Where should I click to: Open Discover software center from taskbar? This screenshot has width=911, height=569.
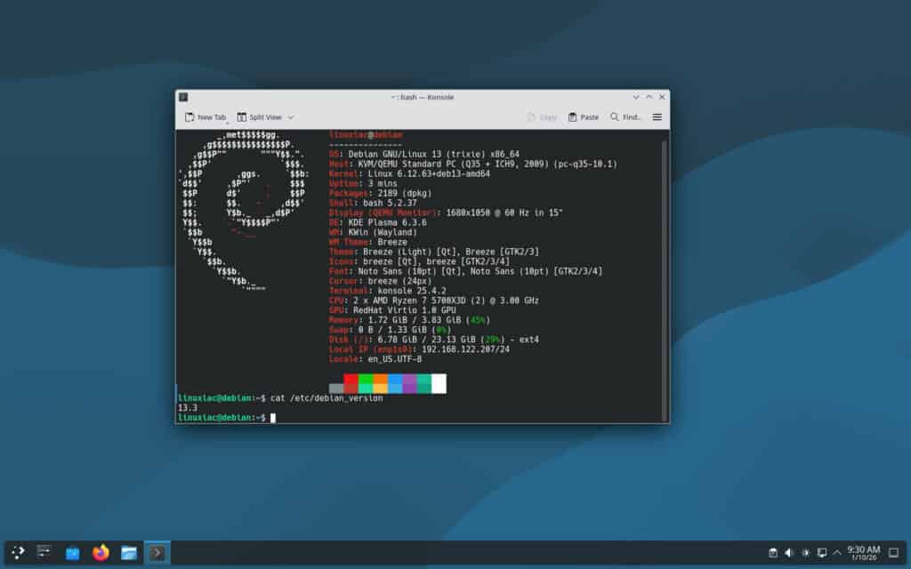[x=72, y=552]
